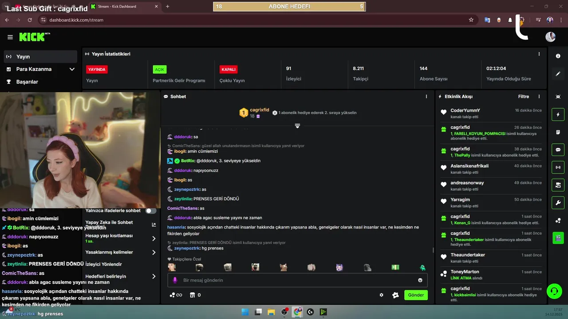Viewport: 568px width, 319px height.
Task: Open the Filtre dropdown in Etkinlik Akışı
Action: tap(524, 97)
